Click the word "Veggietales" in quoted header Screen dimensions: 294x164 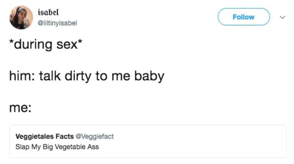coord(35,136)
